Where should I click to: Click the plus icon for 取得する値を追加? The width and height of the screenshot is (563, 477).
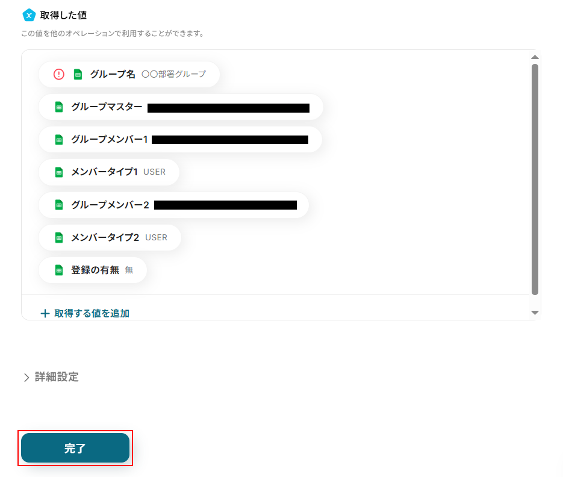pos(45,313)
